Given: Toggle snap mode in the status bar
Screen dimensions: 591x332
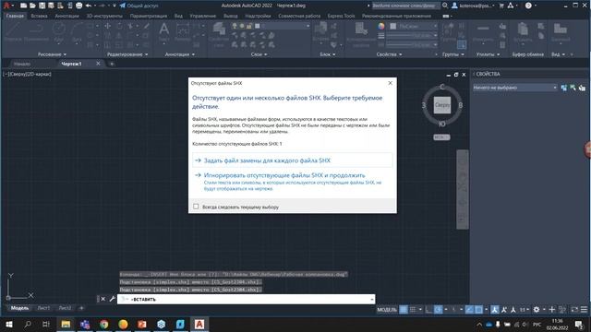Looking at the screenshot, I should 413,310.
